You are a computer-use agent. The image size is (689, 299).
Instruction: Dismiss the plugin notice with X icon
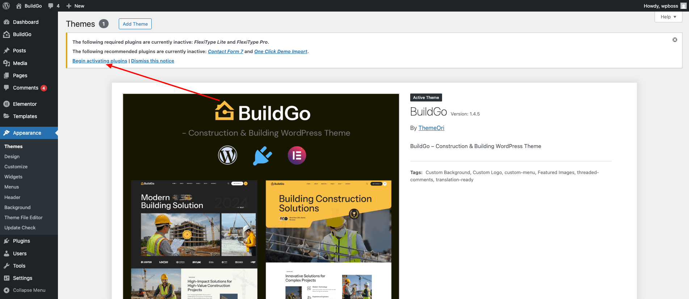coord(675,40)
